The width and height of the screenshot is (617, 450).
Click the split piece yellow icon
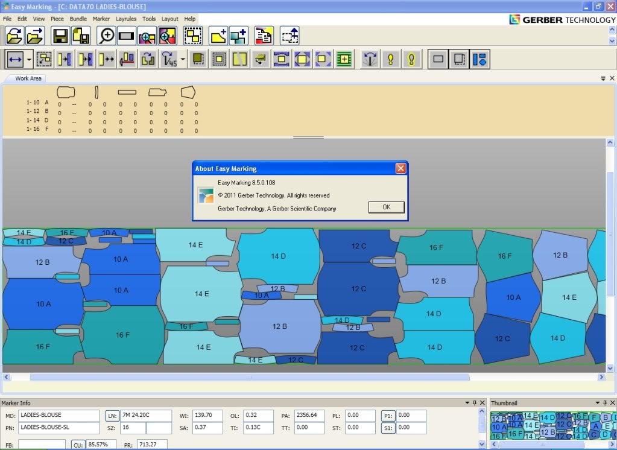coord(239,60)
